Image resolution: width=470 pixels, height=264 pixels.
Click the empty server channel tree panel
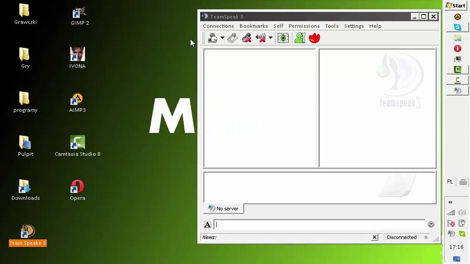tap(260, 108)
